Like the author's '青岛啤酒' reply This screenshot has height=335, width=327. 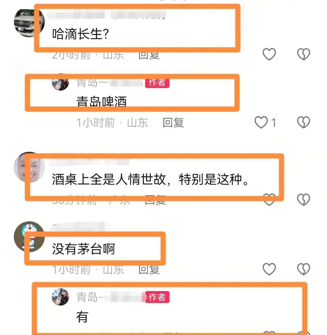(x=261, y=122)
